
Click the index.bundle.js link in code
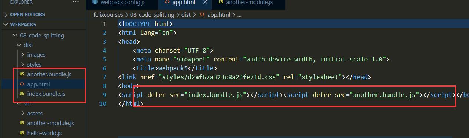point(216,95)
